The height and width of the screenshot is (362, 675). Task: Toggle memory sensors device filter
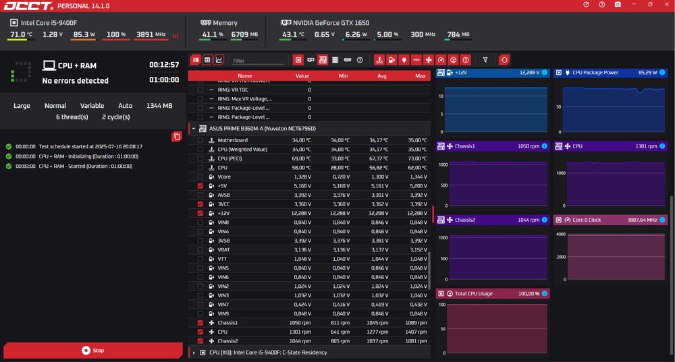[x=348, y=60]
